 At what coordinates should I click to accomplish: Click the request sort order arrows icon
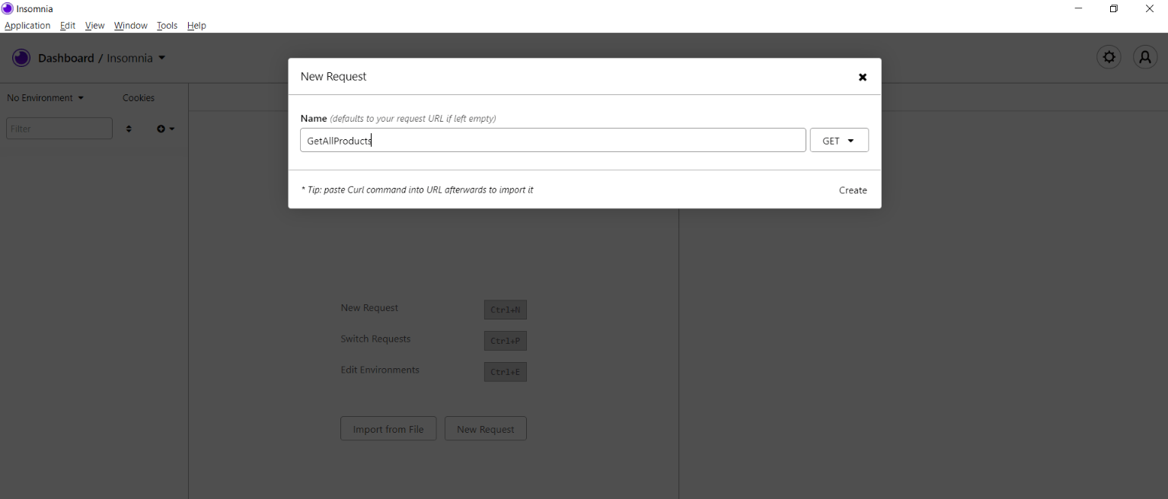pyautogui.click(x=129, y=129)
